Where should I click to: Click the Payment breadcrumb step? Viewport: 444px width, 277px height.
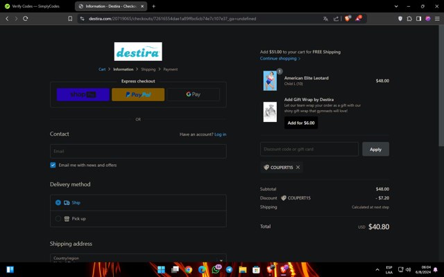171,69
